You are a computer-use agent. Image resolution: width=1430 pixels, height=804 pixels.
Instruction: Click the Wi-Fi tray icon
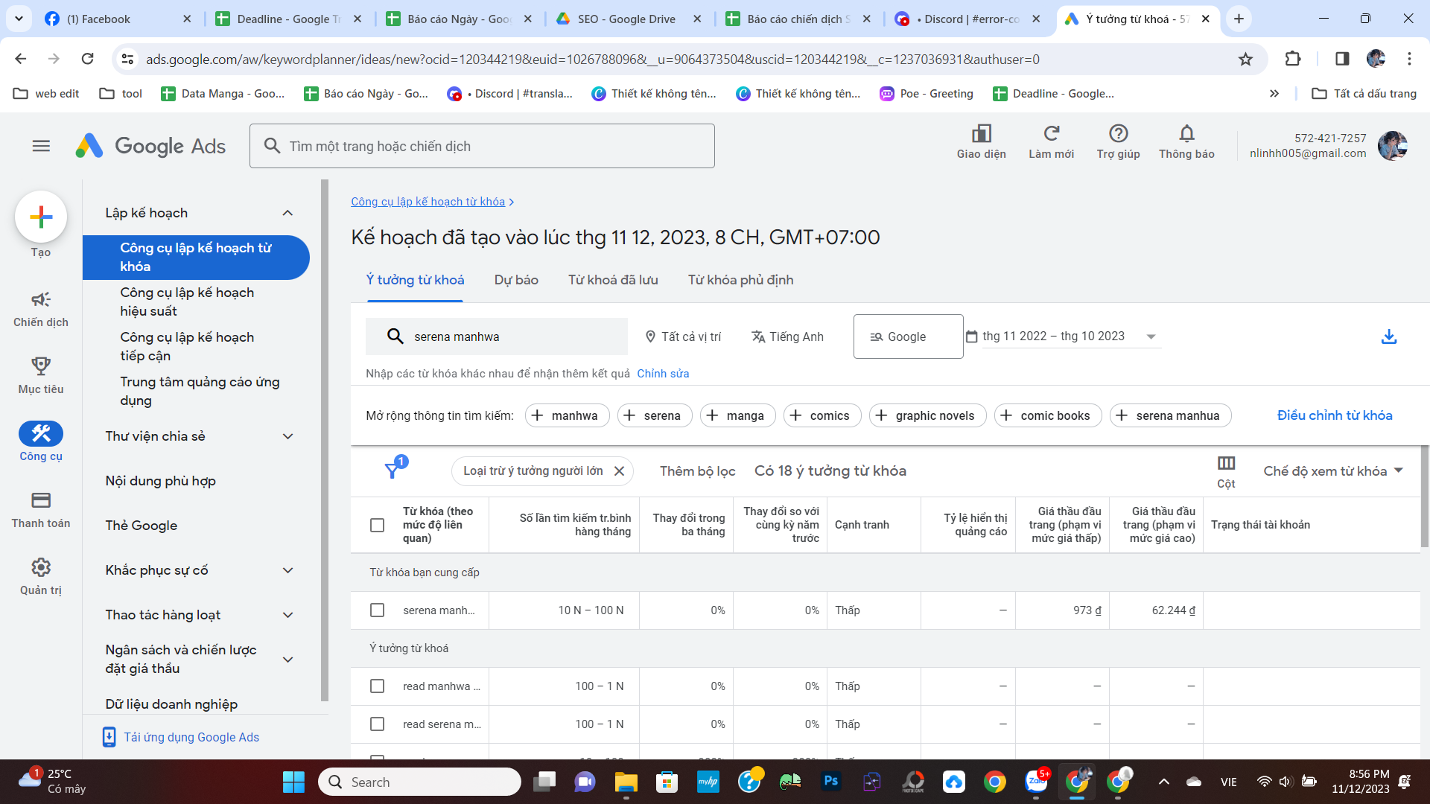point(1264,782)
